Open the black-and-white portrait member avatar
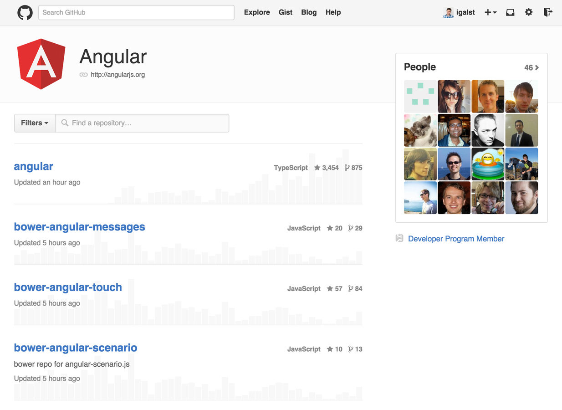Screen dimensions: 562x410 (x=488, y=130)
